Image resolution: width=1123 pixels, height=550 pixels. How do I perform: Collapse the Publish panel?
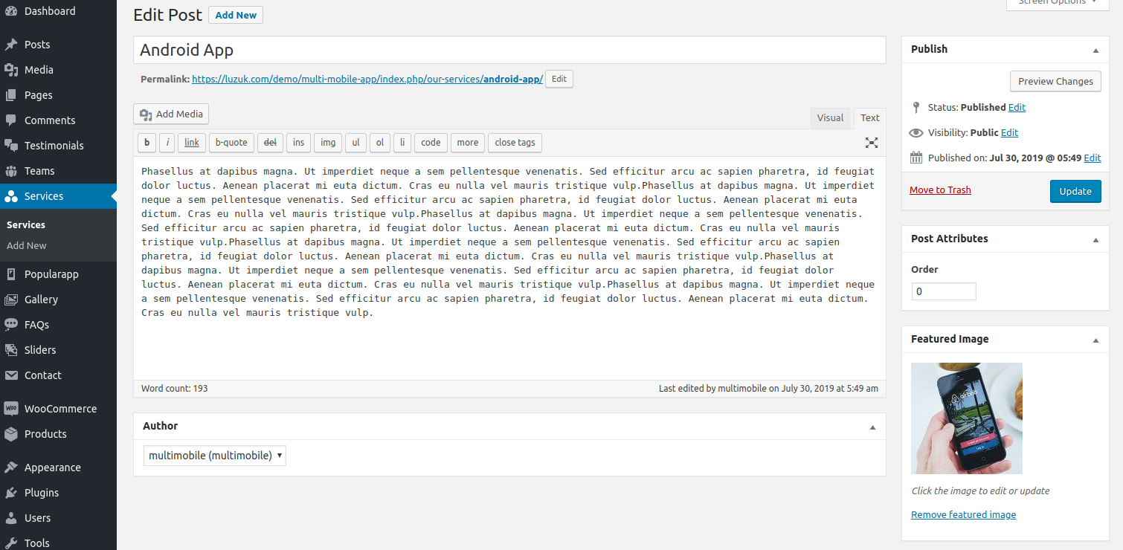coord(1095,50)
